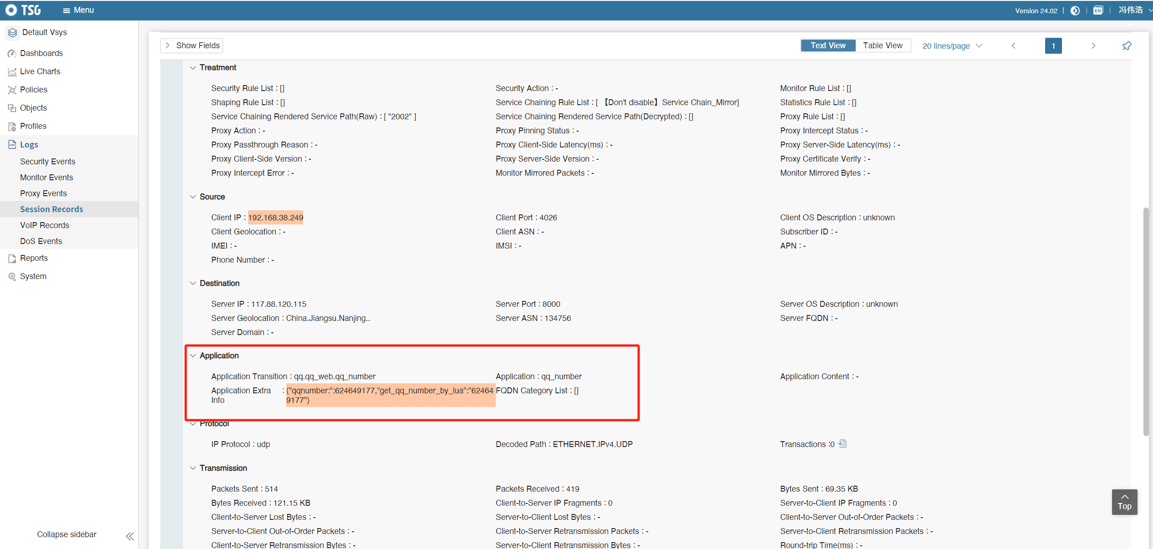The width and height of the screenshot is (1153, 549).
Task: Click the vertical scrollbar thumb
Action: click(x=1145, y=319)
